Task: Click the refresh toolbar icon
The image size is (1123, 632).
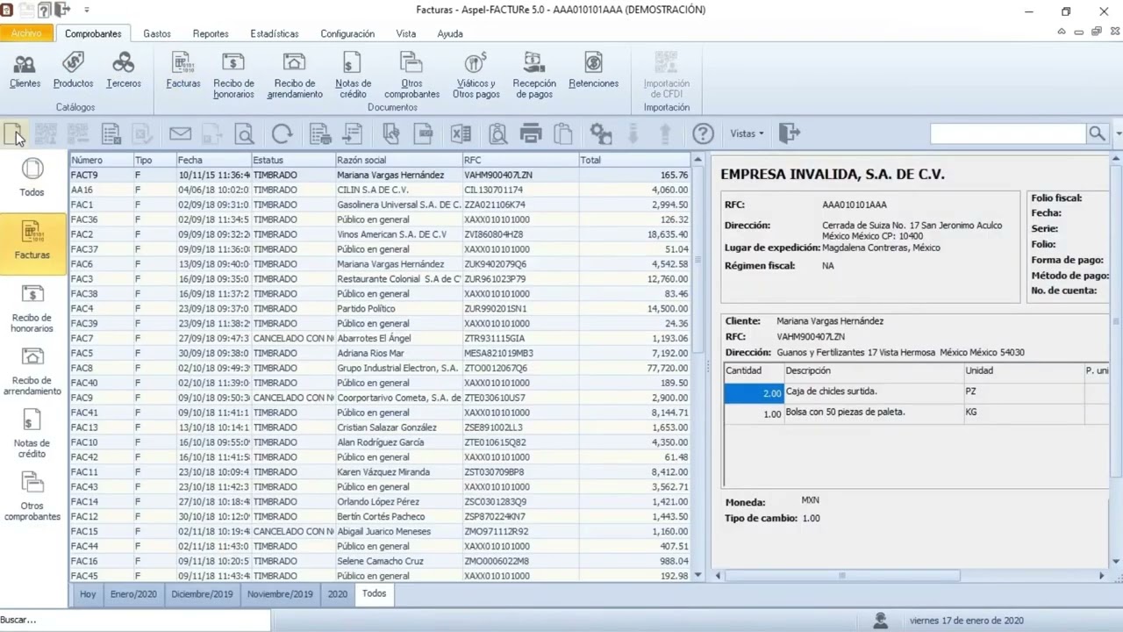Action: (x=282, y=133)
